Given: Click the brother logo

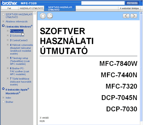Looking at the screenshot, I should (10, 3).
